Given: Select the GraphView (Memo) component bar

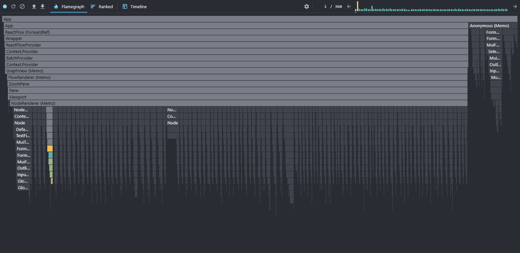Looking at the screenshot, I should click(236, 71).
